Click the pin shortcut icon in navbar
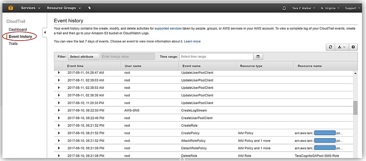366x161 pixels. 90,8
